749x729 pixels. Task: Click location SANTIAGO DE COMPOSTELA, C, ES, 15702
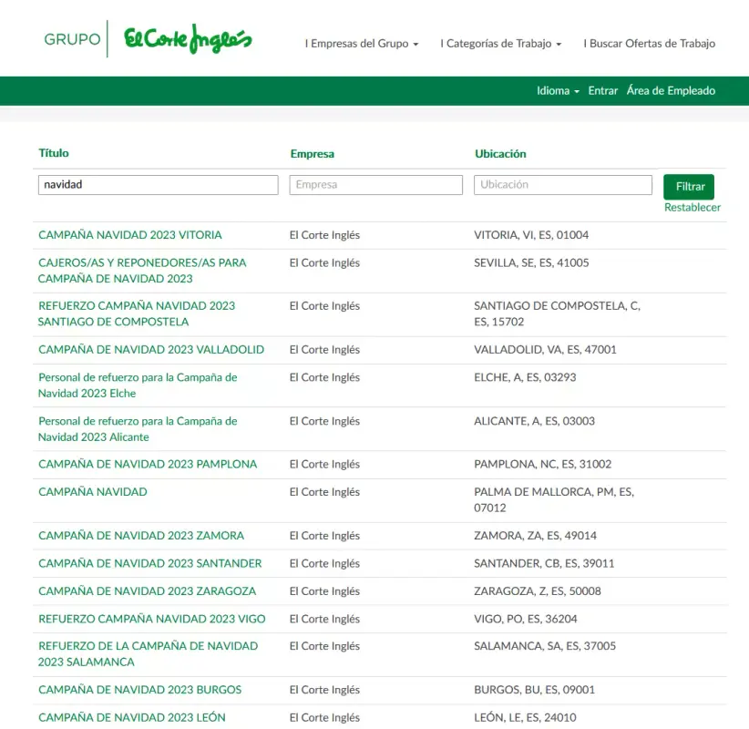(x=557, y=313)
